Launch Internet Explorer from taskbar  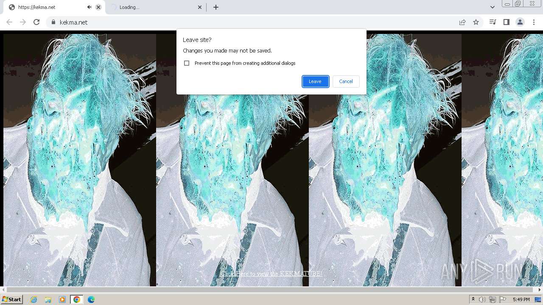pyautogui.click(x=34, y=299)
